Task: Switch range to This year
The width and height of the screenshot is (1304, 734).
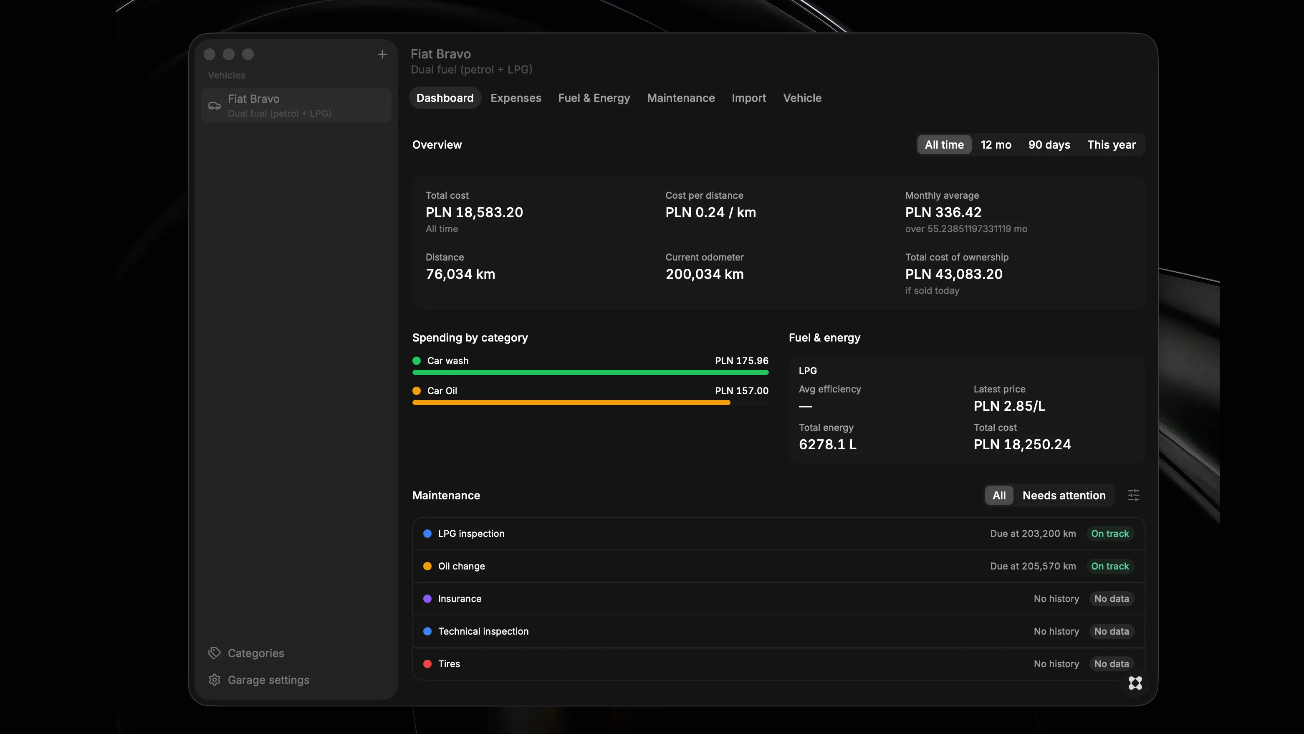Action: [x=1111, y=145]
